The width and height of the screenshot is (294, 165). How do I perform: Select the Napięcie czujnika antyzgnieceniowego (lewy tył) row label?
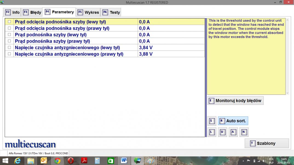(67, 48)
